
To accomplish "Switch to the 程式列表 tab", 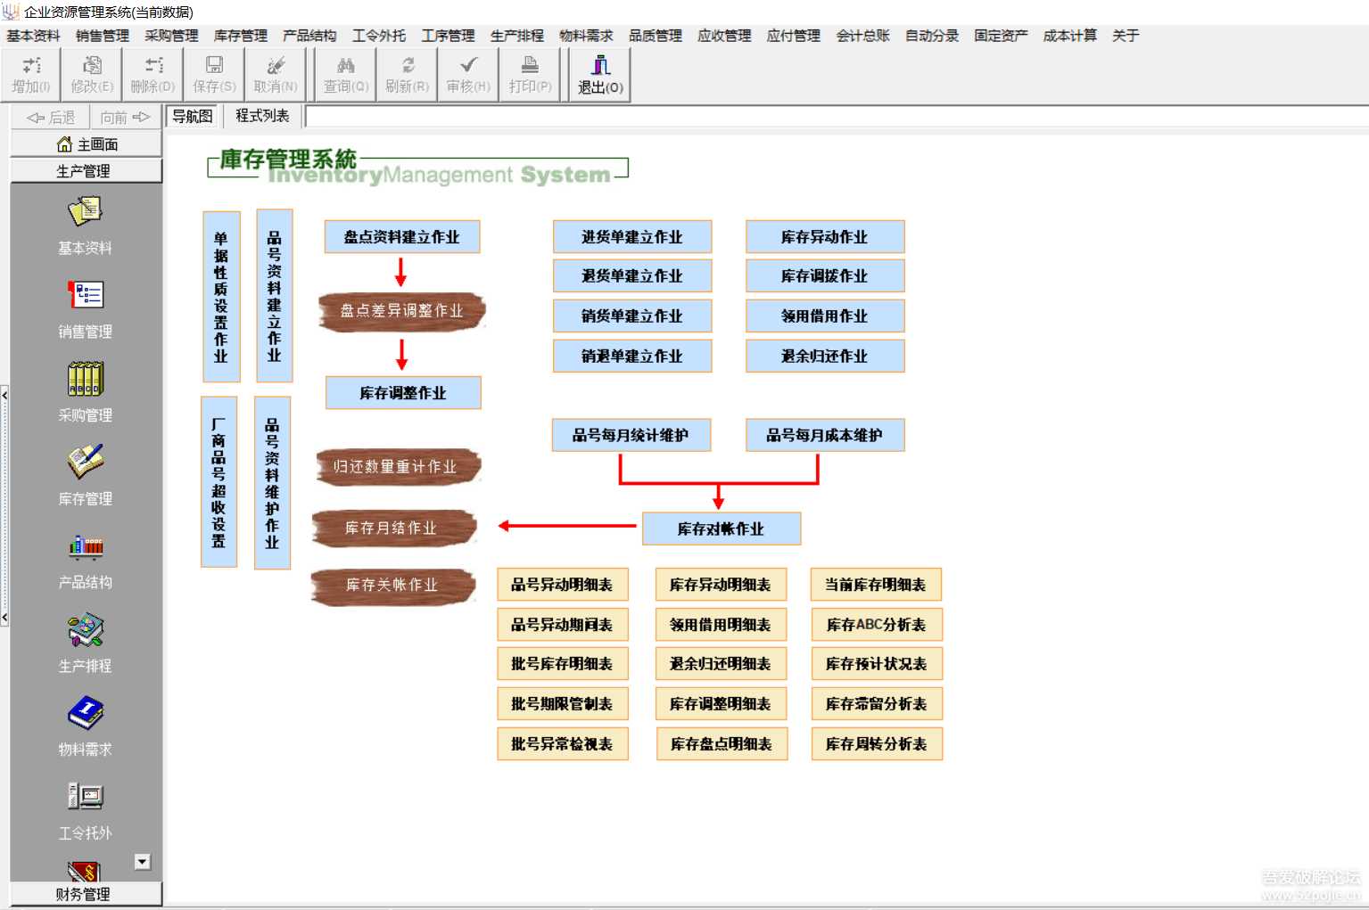I will (262, 116).
